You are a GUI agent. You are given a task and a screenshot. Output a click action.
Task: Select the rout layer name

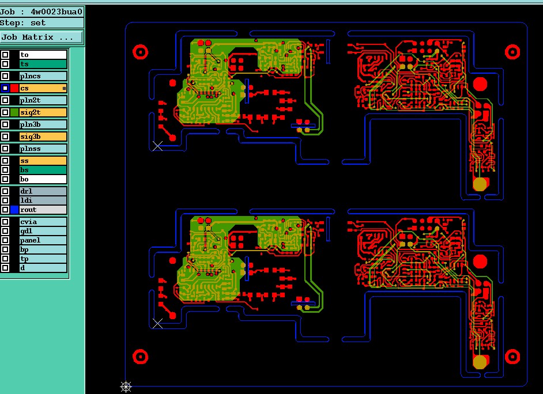coord(43,210)
